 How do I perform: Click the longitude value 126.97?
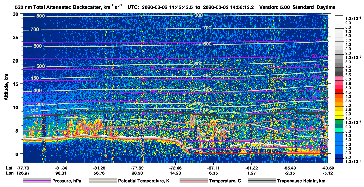point(23,173)
